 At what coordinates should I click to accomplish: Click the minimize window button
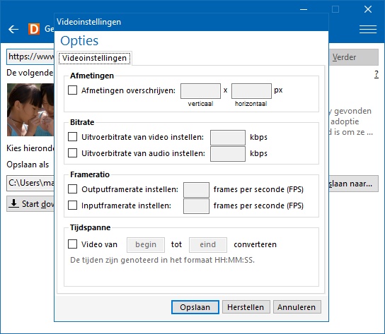click(304, 10)
